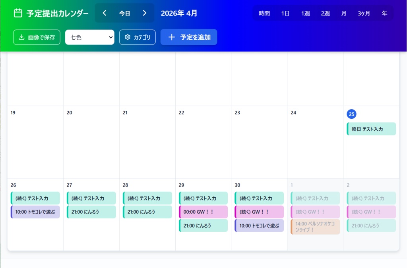Advance to next month with right chevron
Viewport: 407px width, 268px height.
[x=144, y=13]
